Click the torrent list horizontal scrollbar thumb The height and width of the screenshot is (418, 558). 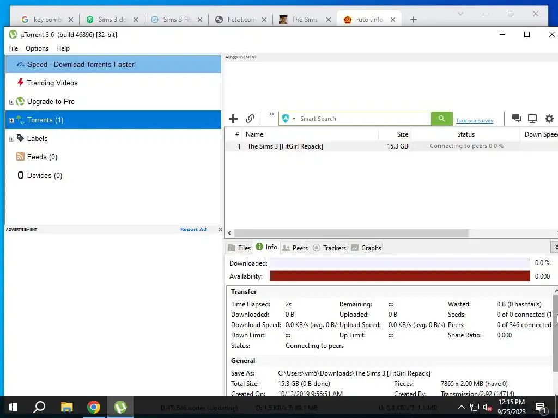(351, 233)
